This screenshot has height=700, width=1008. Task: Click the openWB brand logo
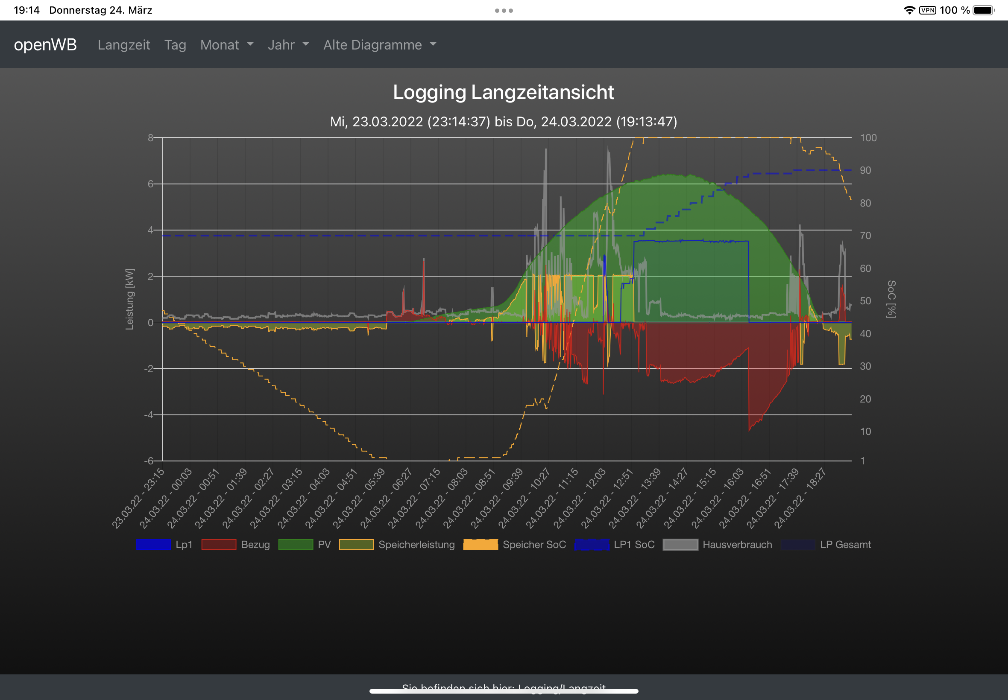(x=45, y=45)
